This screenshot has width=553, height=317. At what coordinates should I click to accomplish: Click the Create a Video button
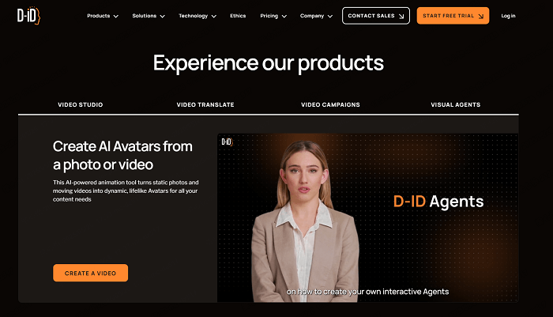[x=91, y=273]
